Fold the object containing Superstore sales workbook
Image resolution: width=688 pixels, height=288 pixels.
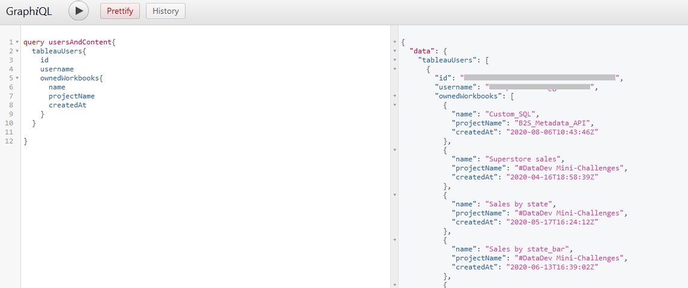[x=395, y=150]
